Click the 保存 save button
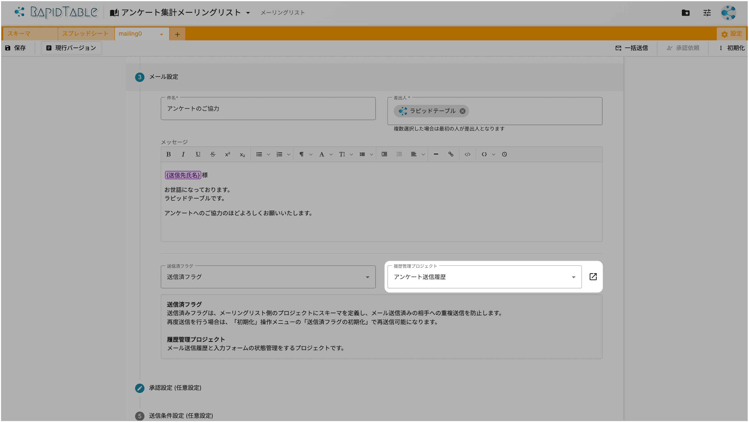 [16, 48]
